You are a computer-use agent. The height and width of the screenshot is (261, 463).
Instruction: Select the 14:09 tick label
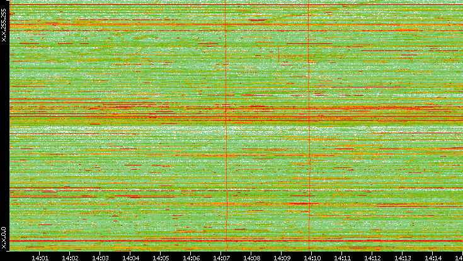pyautogui.click(x=282, y=258)
